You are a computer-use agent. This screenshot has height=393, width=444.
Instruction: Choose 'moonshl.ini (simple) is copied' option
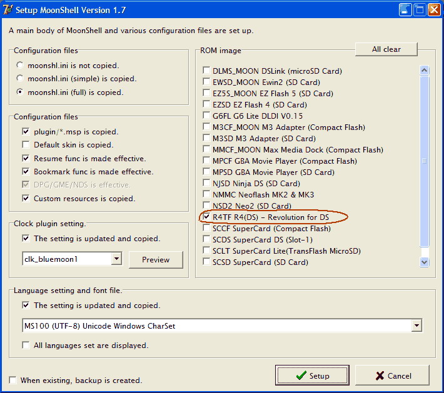click(x=21, y=79)
